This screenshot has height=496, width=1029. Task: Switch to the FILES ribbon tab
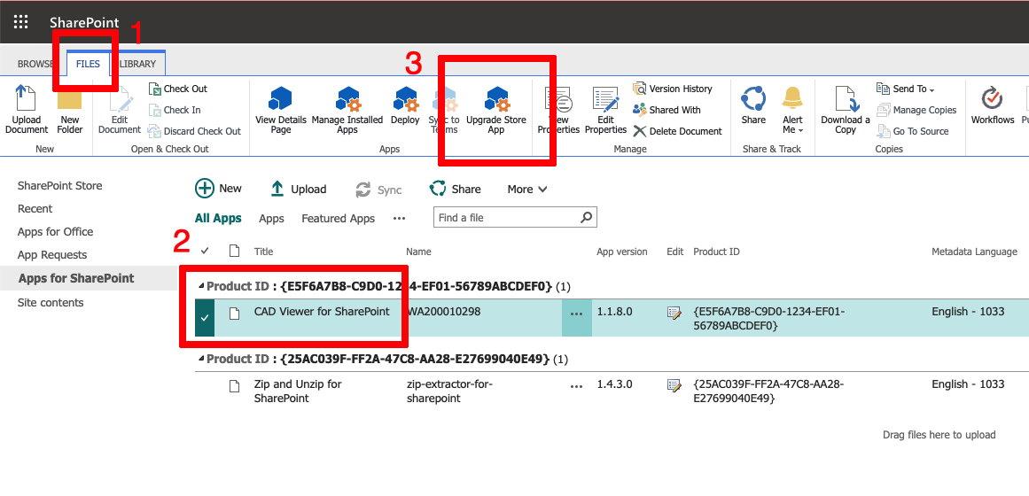(88, 64)
